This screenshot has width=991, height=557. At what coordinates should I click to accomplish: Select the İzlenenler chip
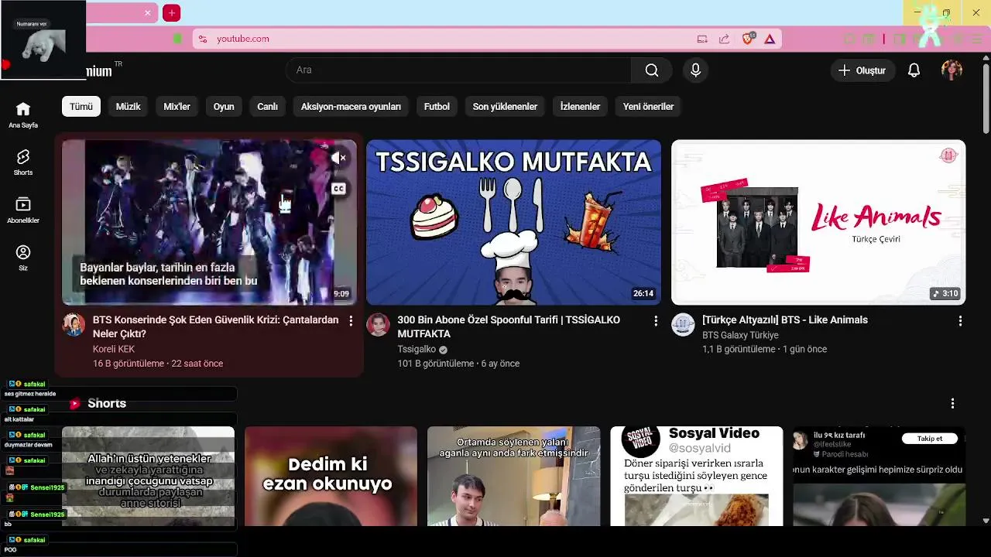coord(580,107)
